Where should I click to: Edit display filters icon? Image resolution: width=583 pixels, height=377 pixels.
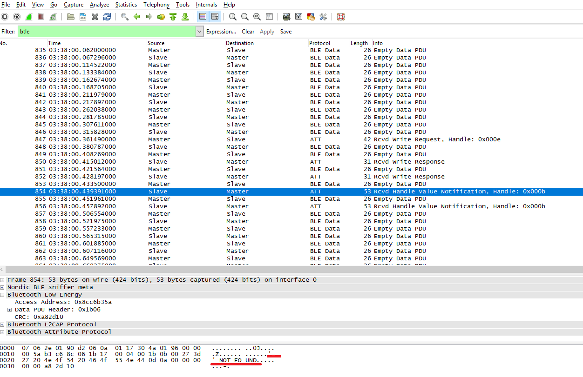(299, 17)
